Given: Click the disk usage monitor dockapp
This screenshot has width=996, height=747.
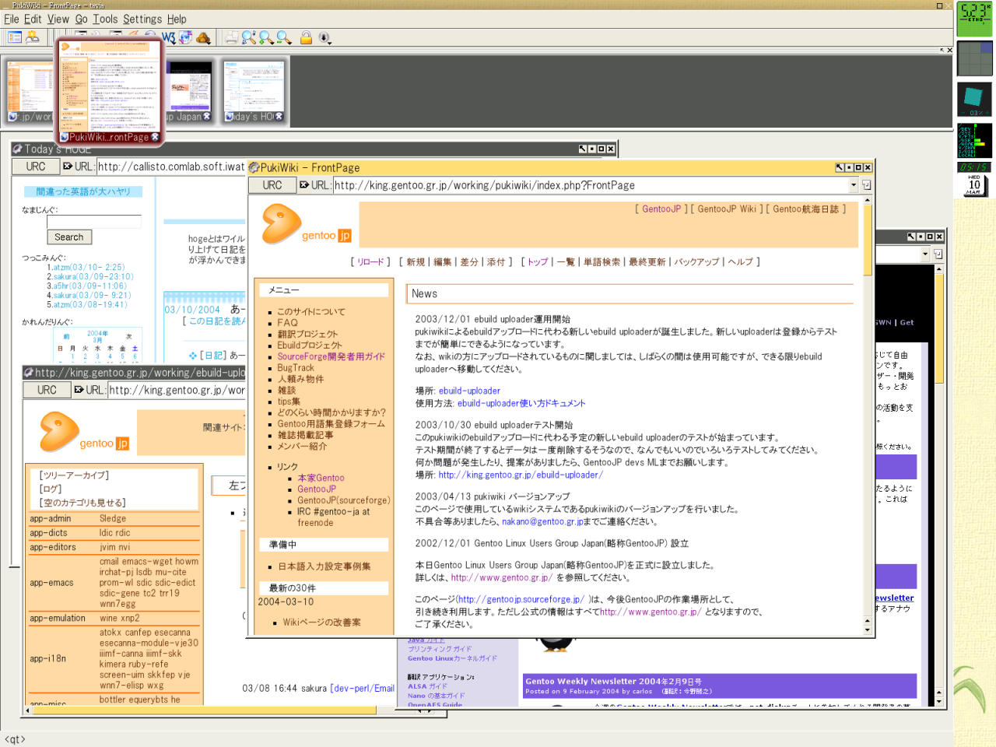Looking at the screenshot, I should 974,140.
